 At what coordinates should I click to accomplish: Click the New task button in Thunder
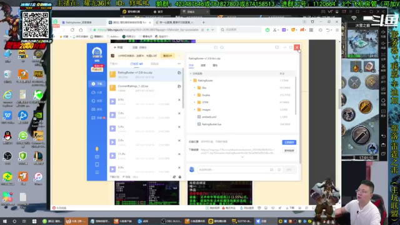coord(118,47)
